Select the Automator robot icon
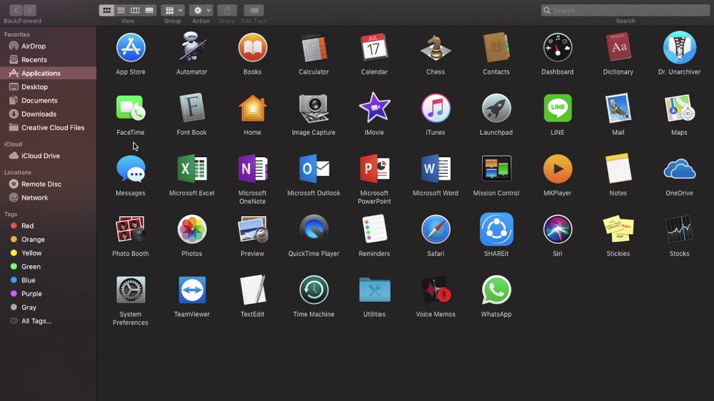 pos(191,47)
